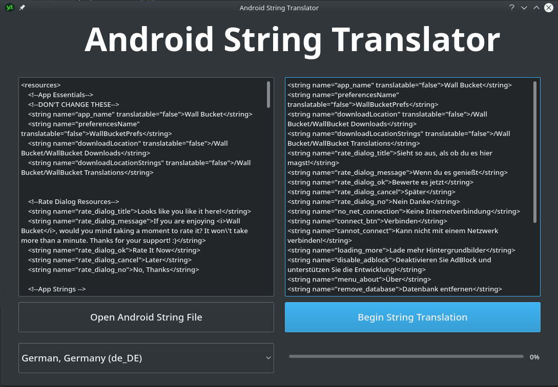Click the <!--App Essentials--> comment line
The image size is (558, 387).
pyautogui.click(x=60, y=95)
